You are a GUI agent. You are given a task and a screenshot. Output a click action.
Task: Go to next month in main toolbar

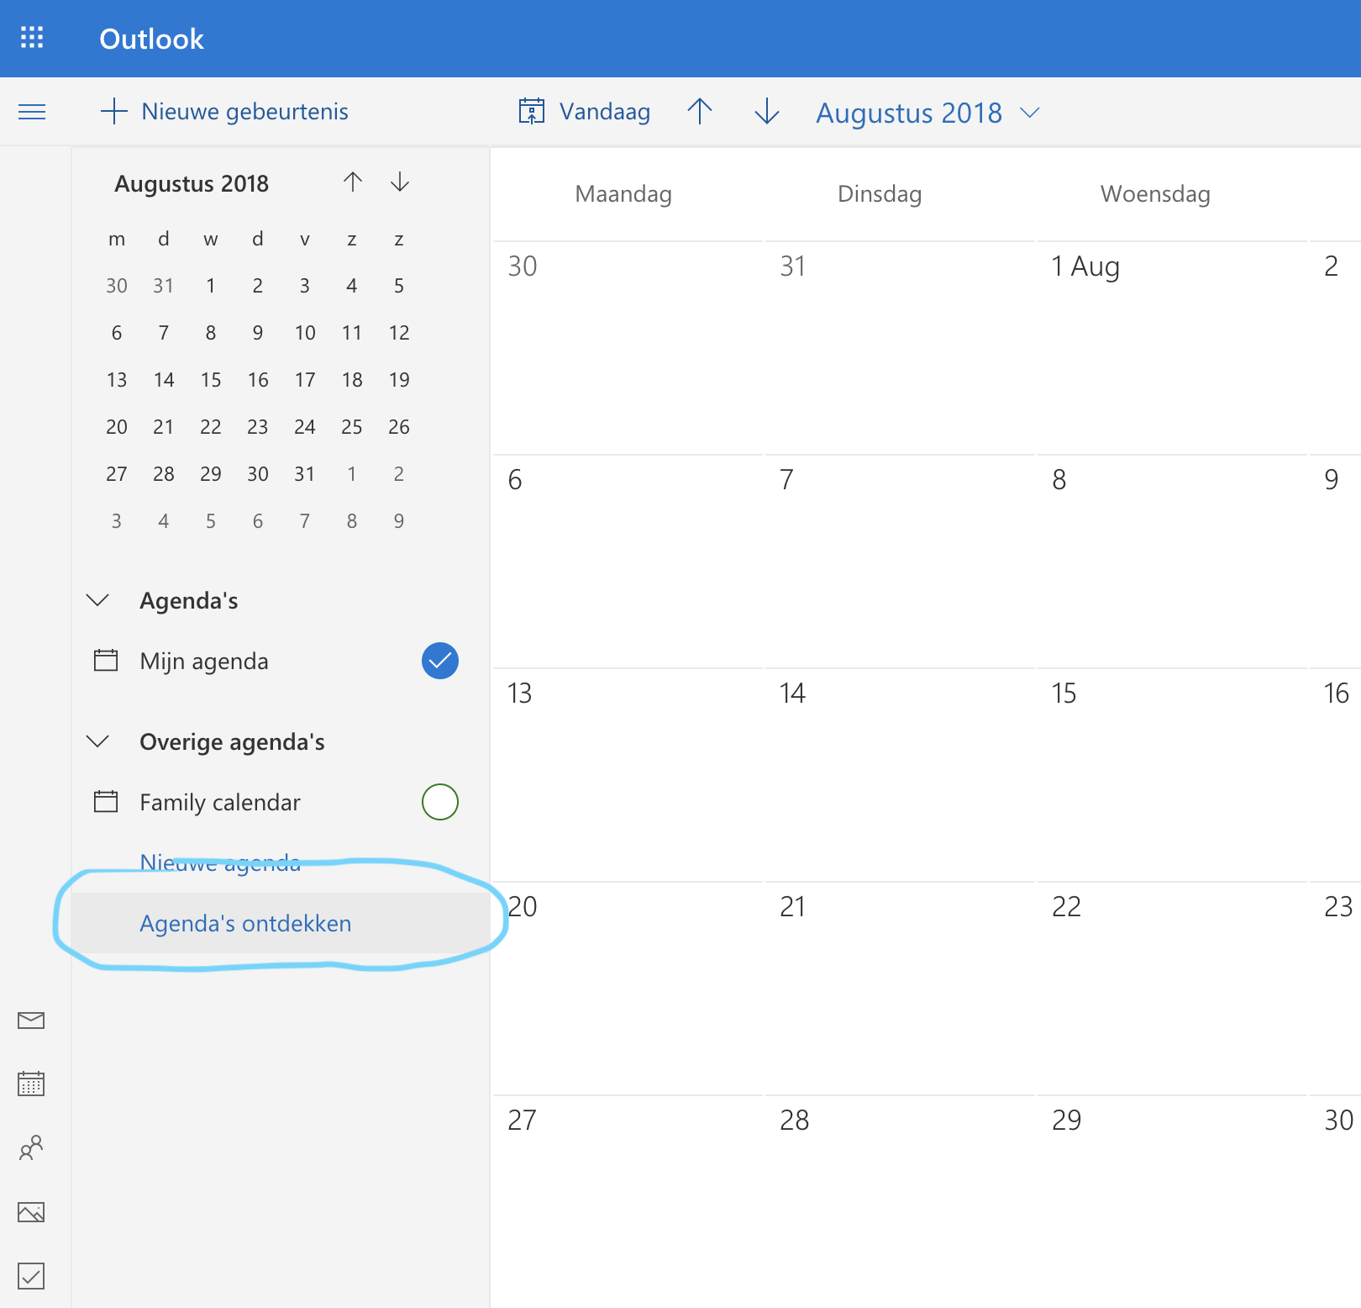tap(766, 112)
